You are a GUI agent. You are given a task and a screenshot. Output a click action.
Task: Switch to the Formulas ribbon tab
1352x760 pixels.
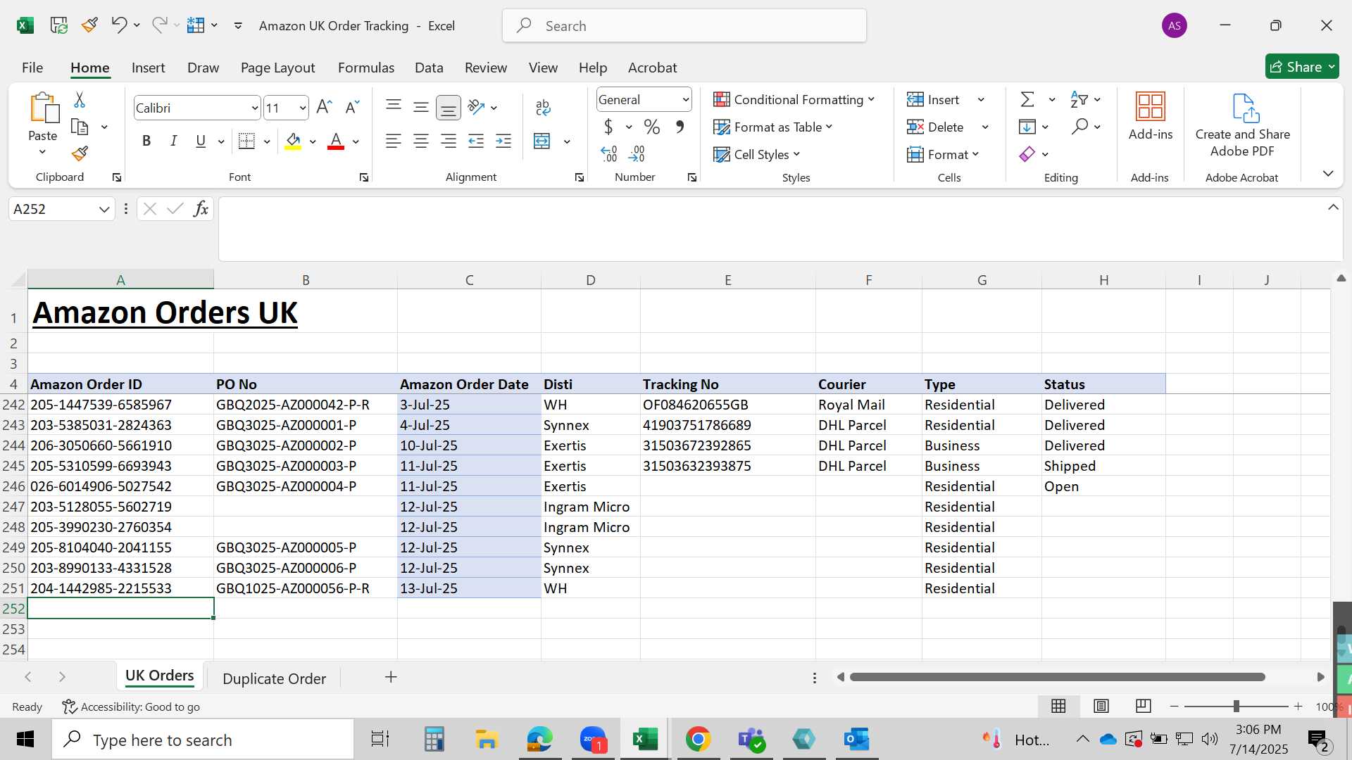click(365, 68)
